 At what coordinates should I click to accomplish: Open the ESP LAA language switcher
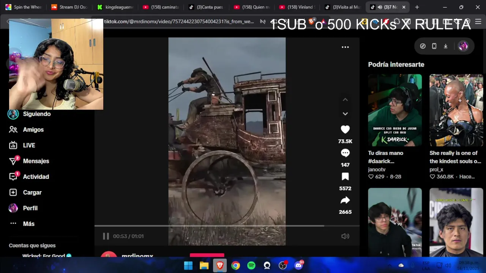tap(426, 265)
